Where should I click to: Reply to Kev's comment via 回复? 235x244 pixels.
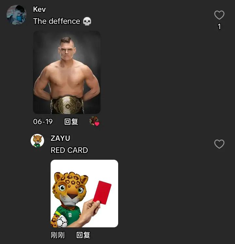tap(71, 122)
